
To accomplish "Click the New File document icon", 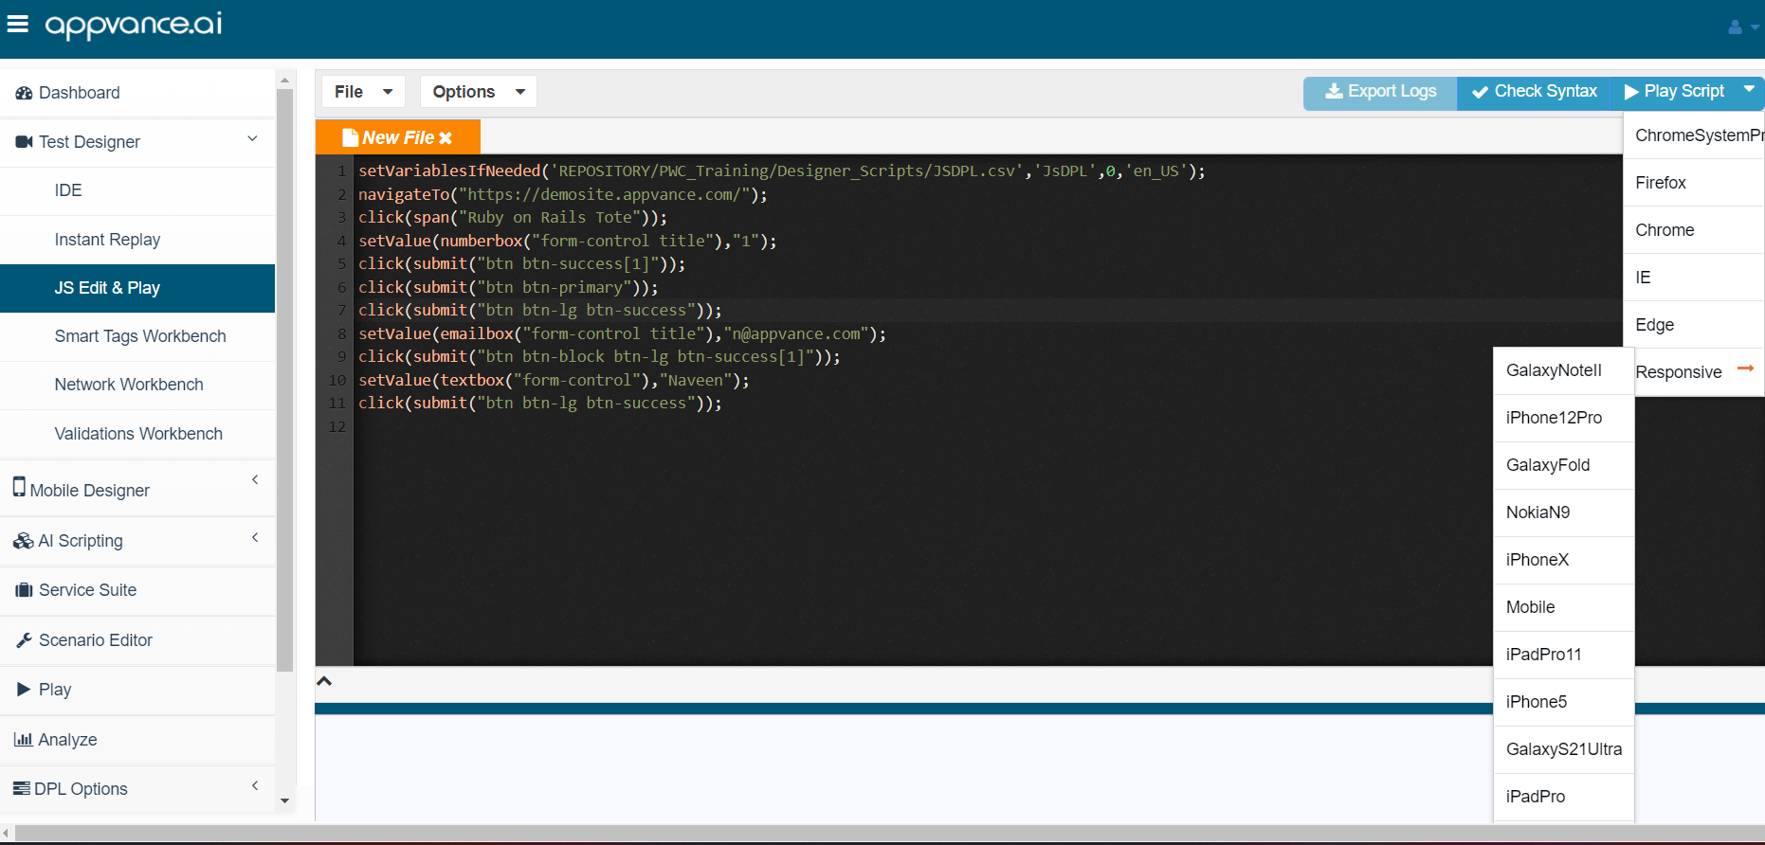I will pos(350,137).
